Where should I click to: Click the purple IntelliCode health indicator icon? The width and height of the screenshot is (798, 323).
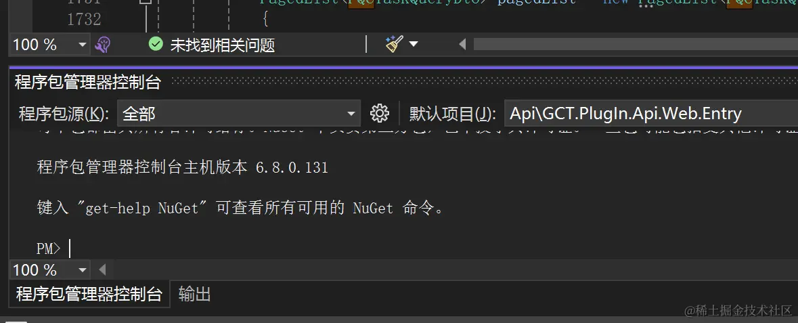tap(102, 45)
